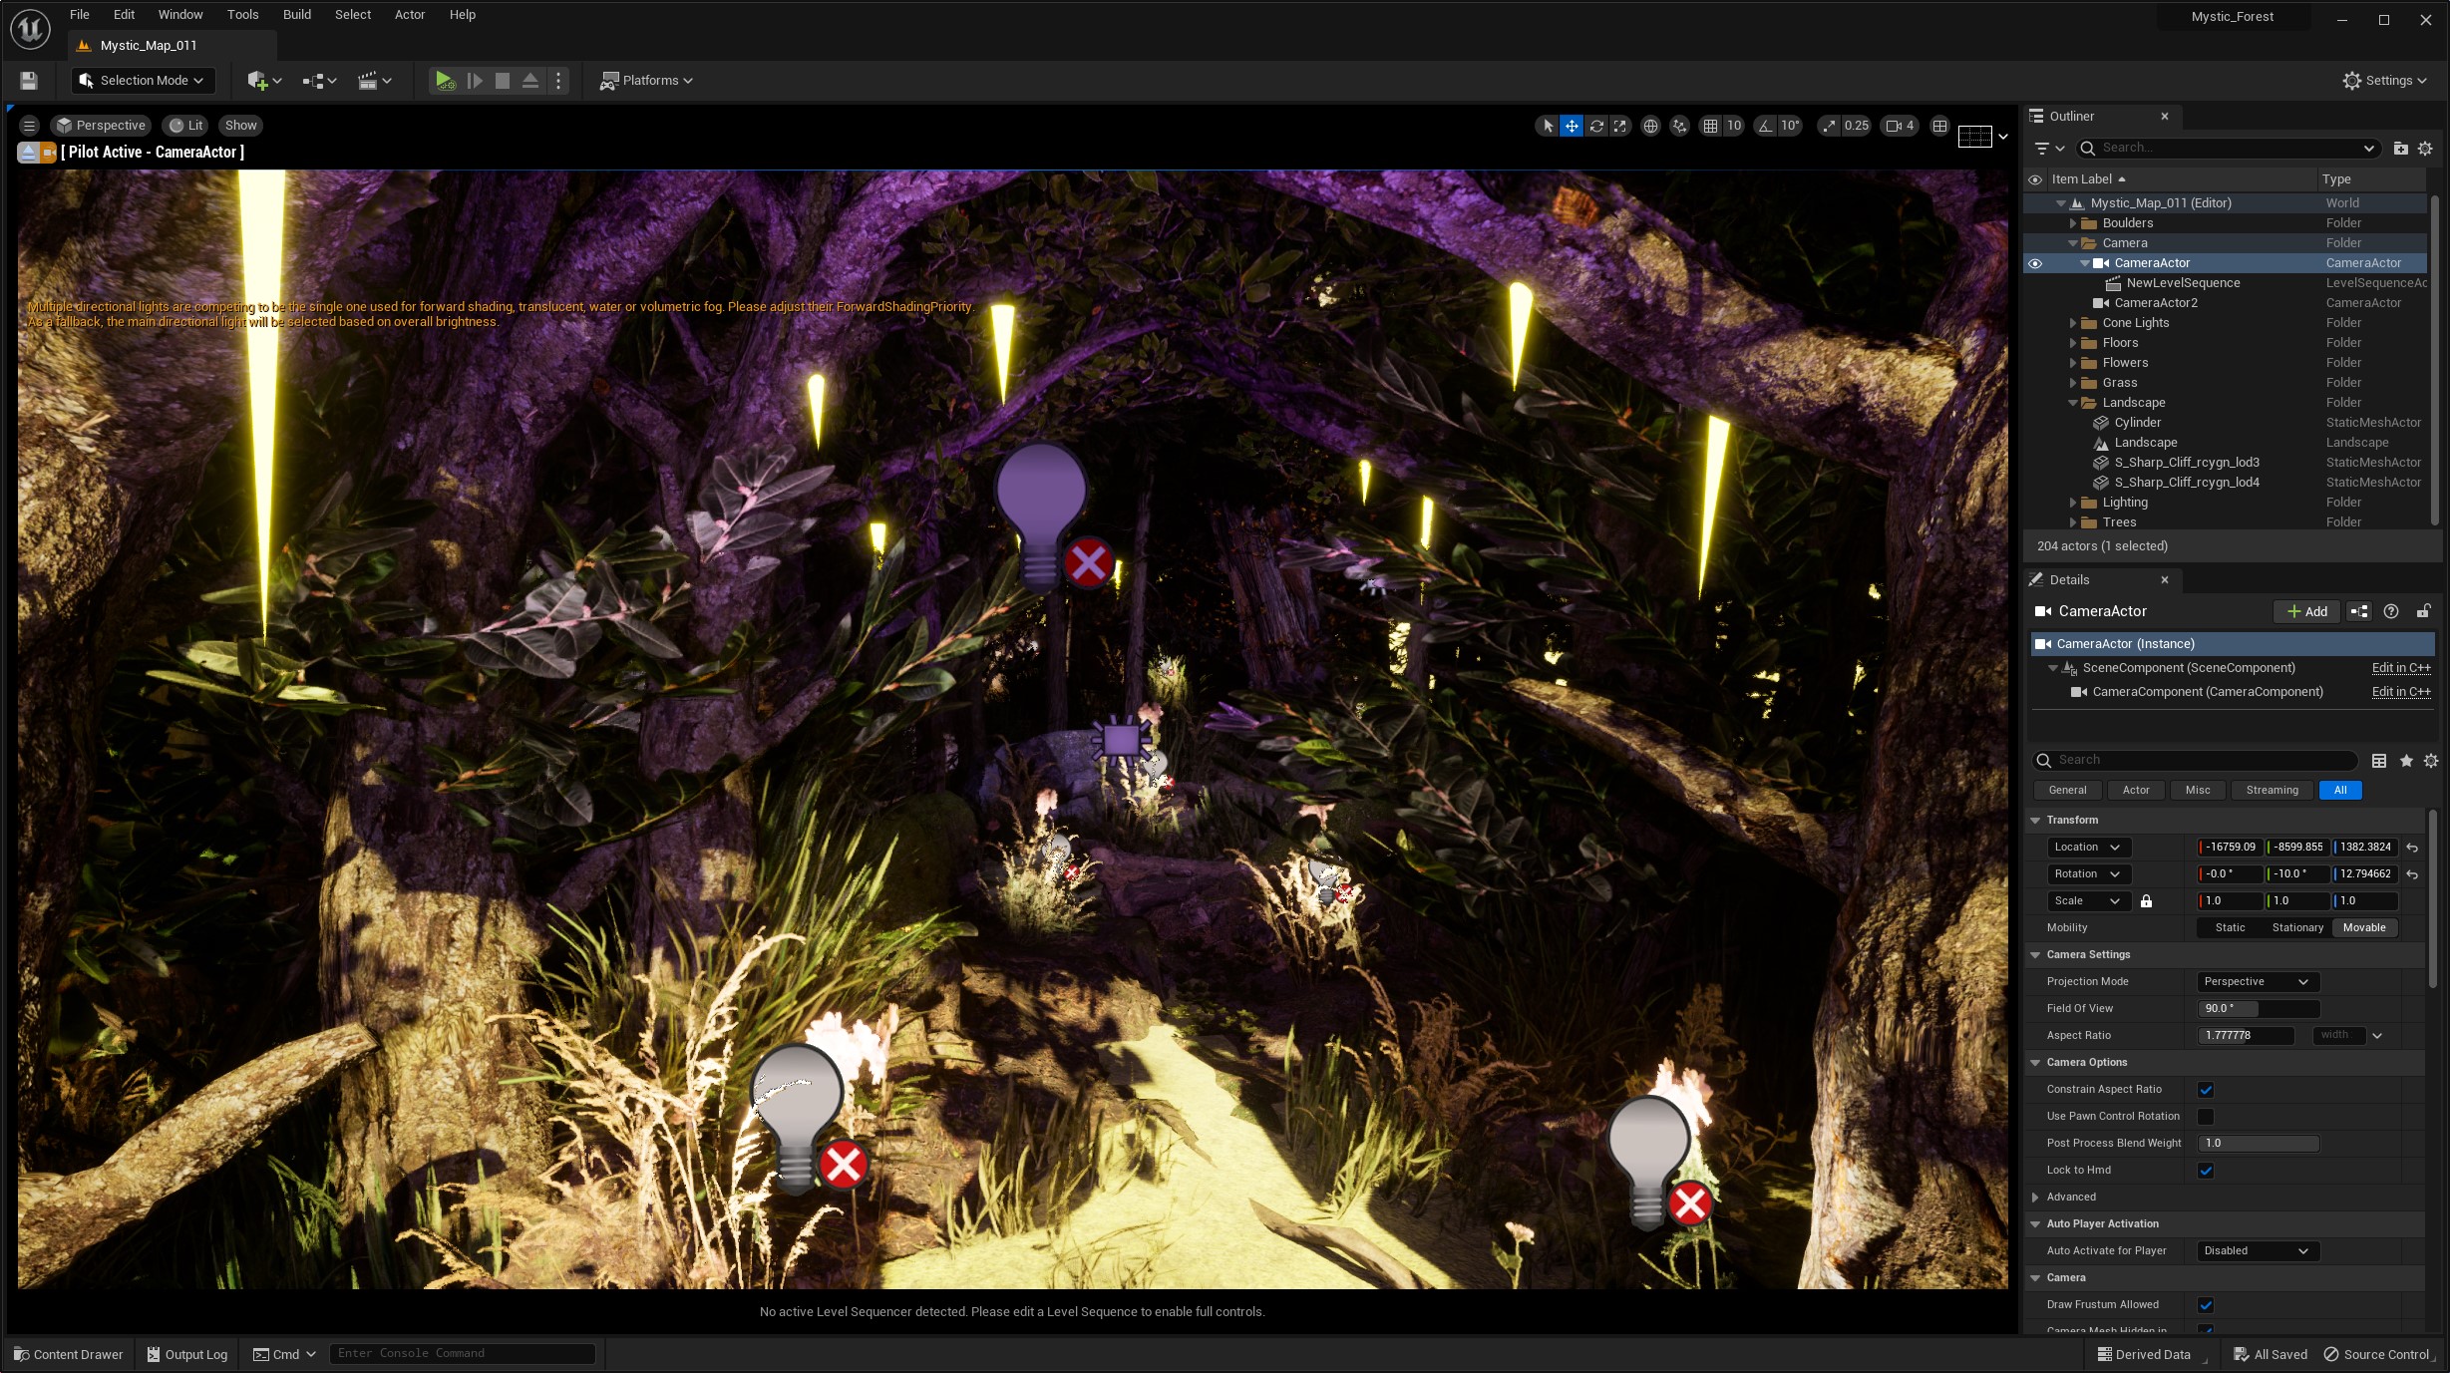2450x1373 pixels.
Task: Enable Use Pawn Control Rotation checkbox
Action: tap(2206, 1117)
